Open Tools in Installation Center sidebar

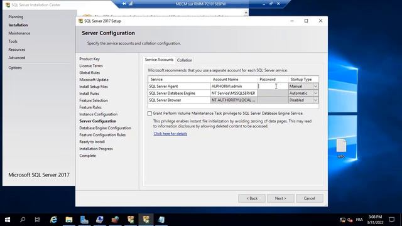point(13,41)
